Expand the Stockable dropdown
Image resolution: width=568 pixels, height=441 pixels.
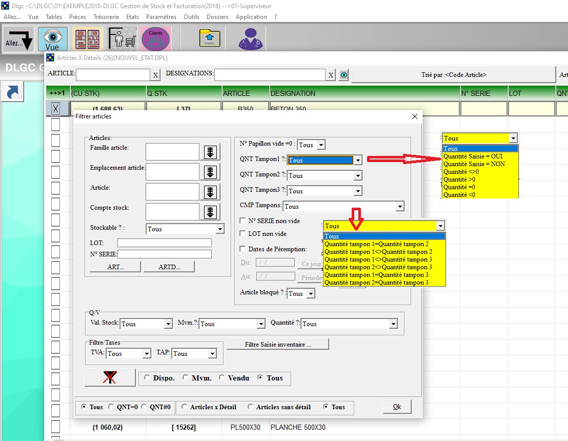click(220, 229)
